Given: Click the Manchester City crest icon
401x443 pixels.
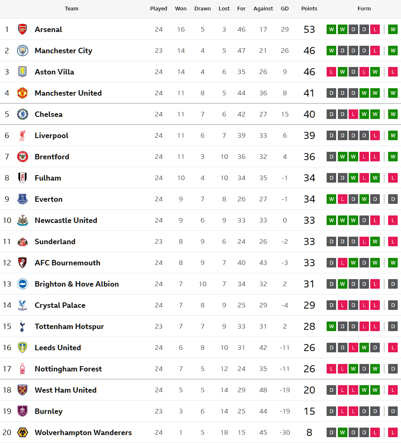Looking at the screenshot, I should coord(22,51).
